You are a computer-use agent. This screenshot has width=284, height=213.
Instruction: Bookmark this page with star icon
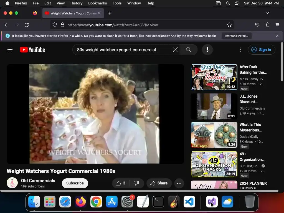click(x=229, y=25)
